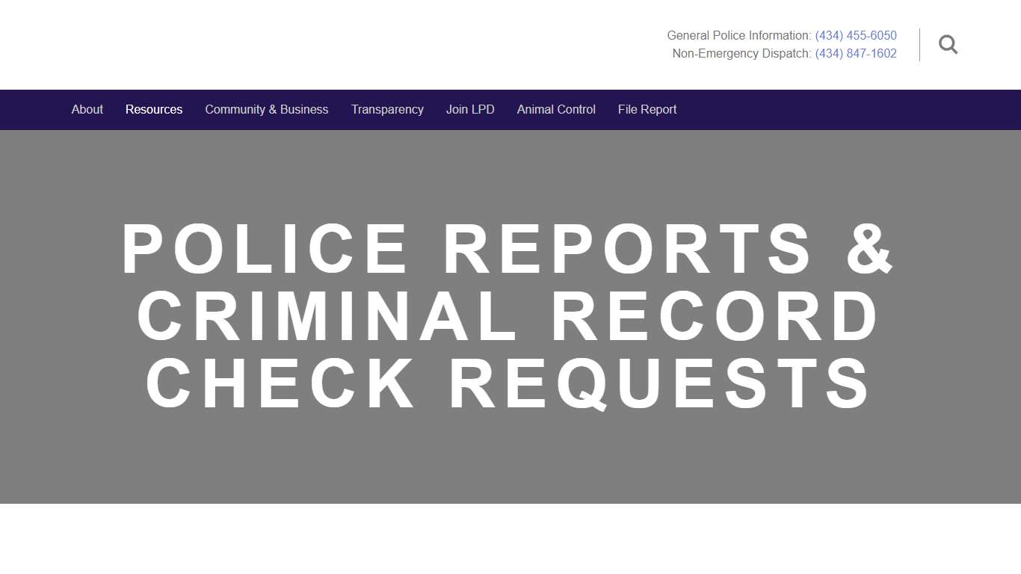Navigate to Join LPD

(x=469, y=109)
